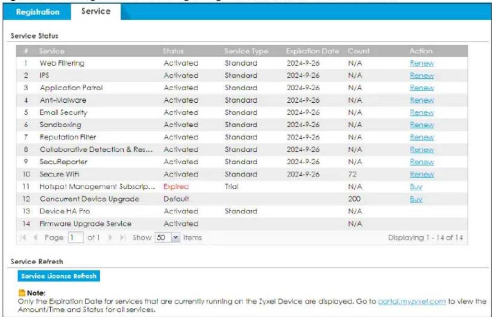Go to first page icon
The height and width of the screenshot is (317, 492).
[x=23, y=238]
